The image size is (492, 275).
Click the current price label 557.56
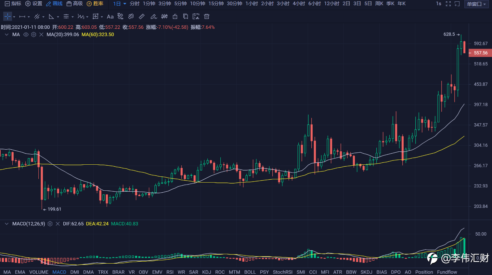point(480,53)
